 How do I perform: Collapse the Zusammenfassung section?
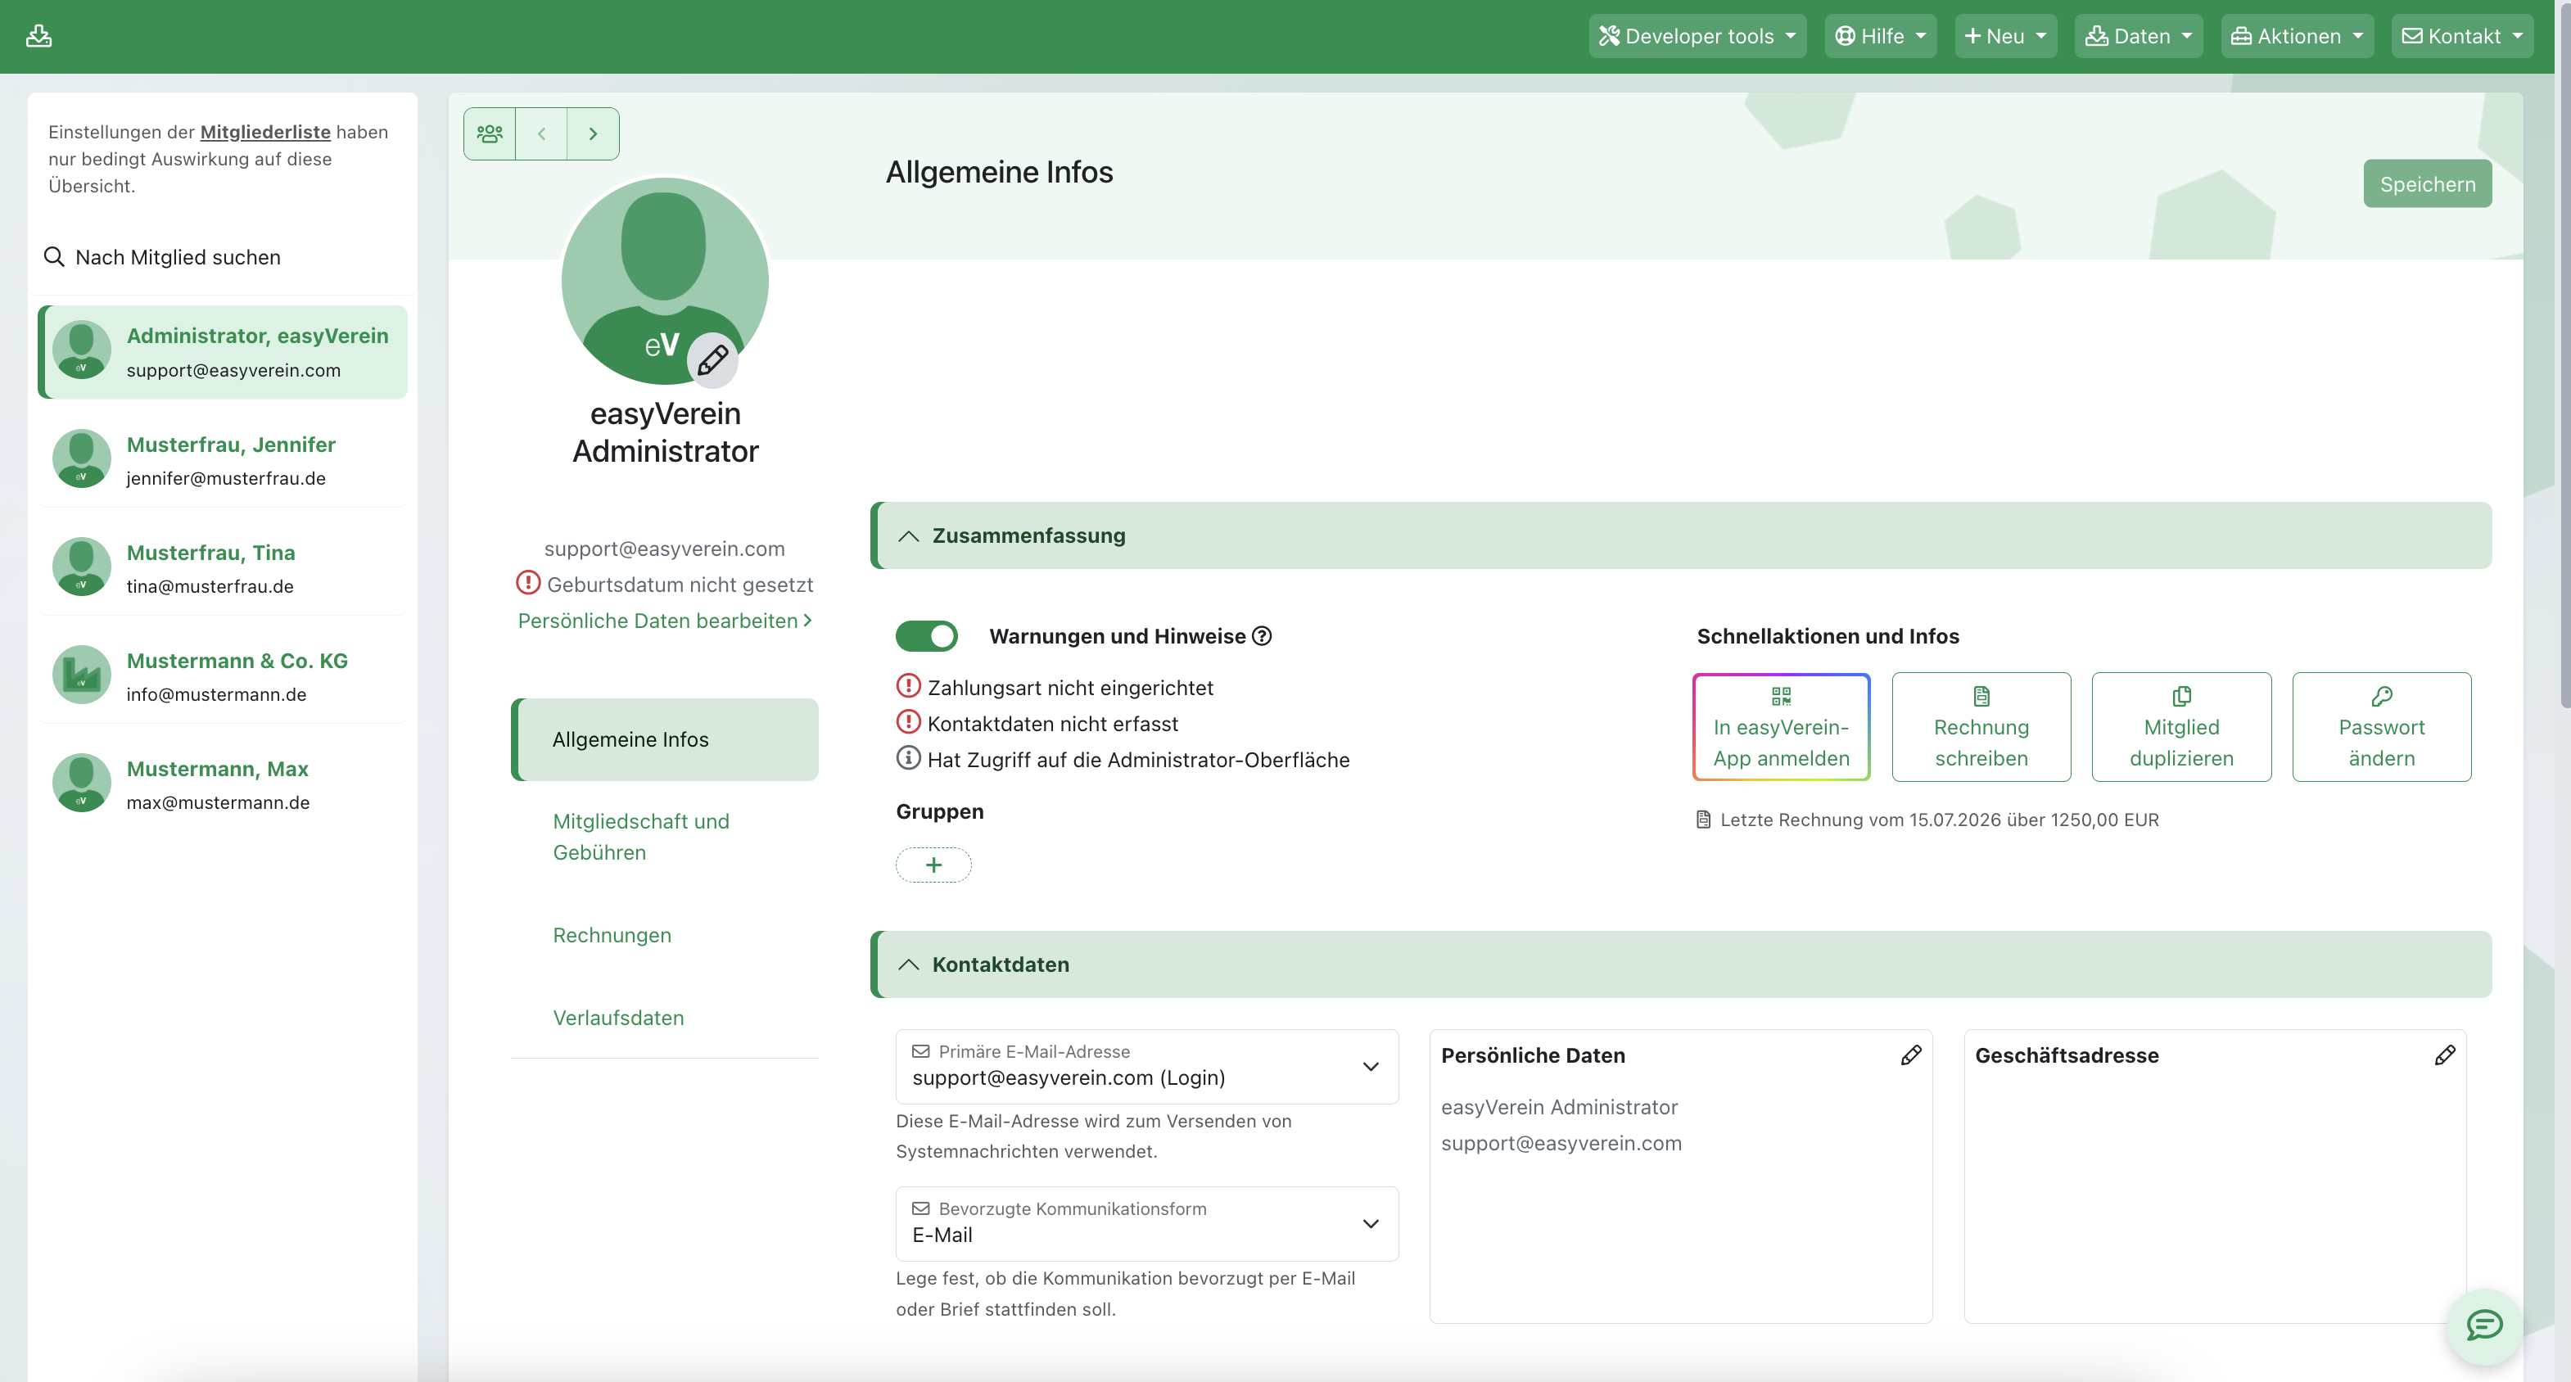pyautogui.click(x=1681, y=535)
